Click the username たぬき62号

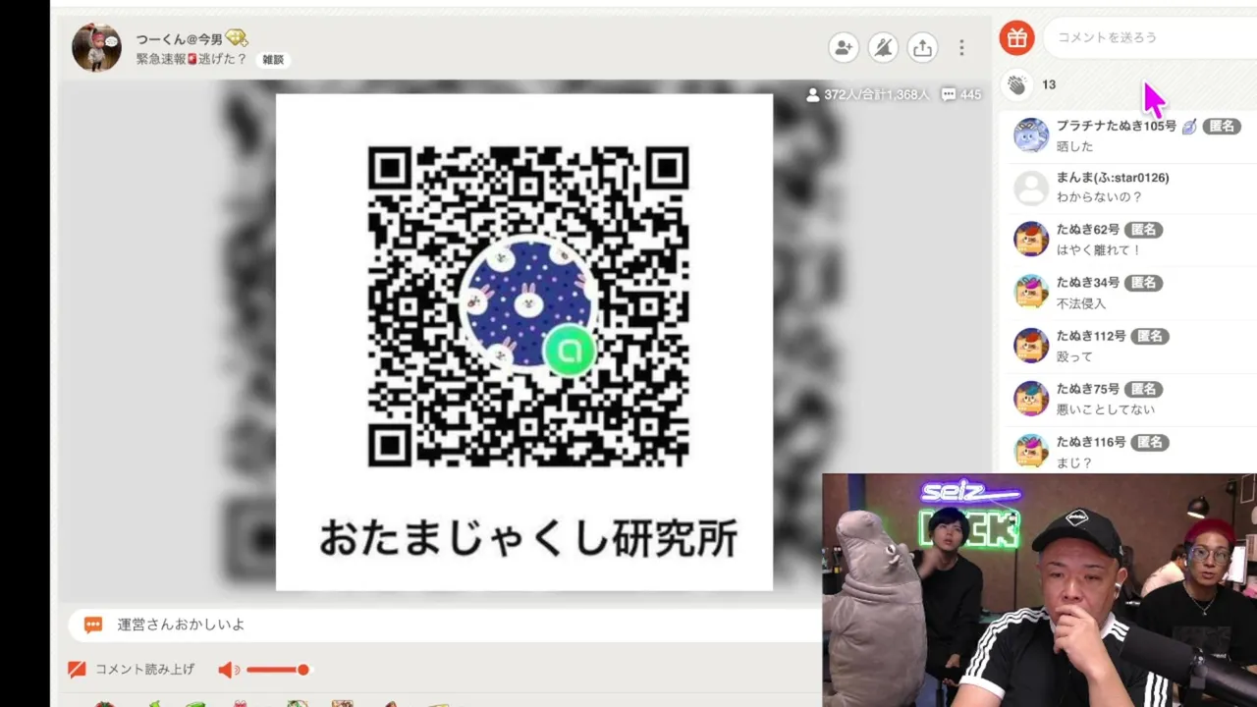tap(1088, 230)
